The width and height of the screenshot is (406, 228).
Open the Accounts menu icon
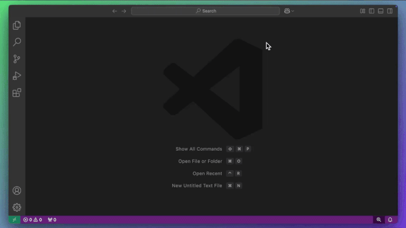point(17,191)
